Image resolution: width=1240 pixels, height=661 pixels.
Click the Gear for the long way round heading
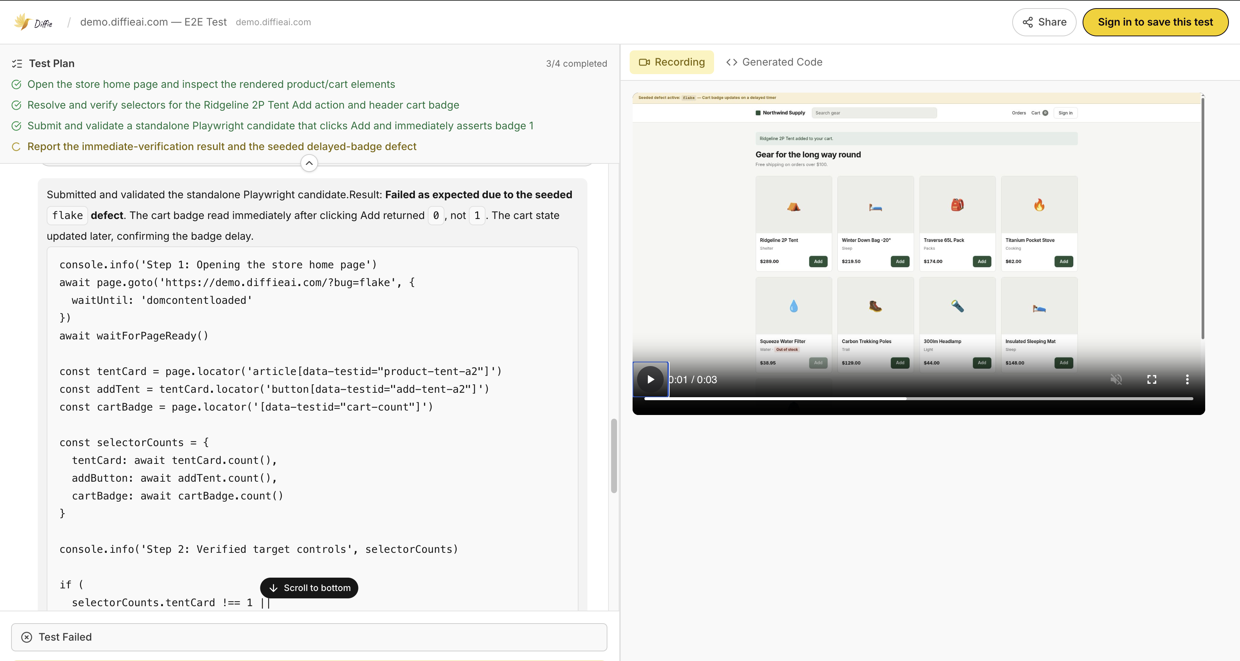tap(808, 155)
